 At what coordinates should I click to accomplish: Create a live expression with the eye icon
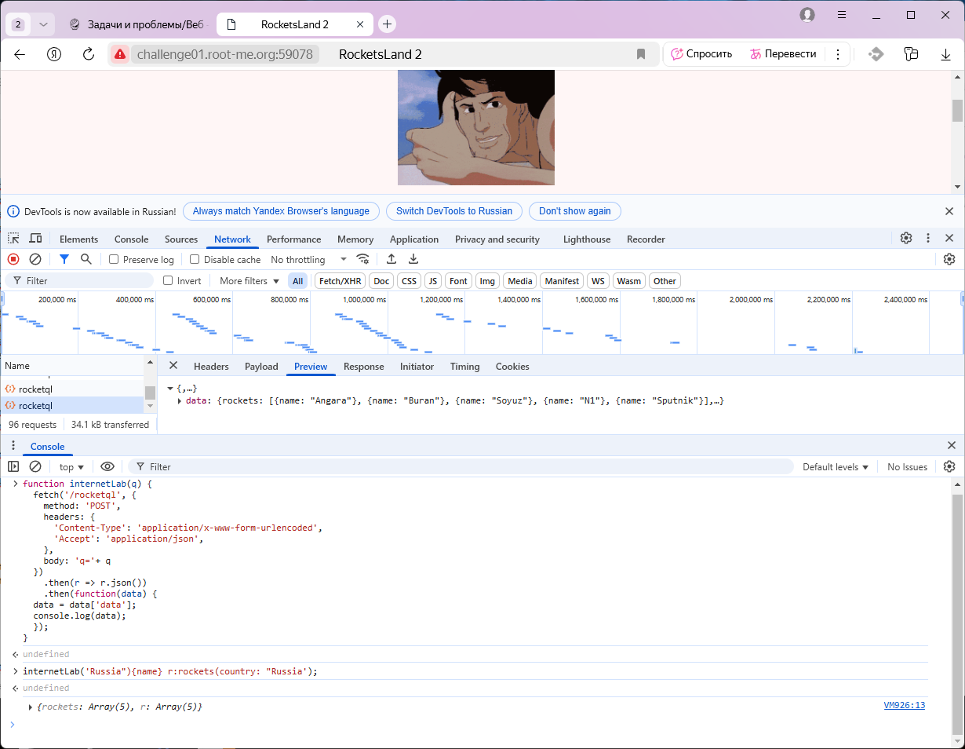pyautogui.click(x=107, y=466)
